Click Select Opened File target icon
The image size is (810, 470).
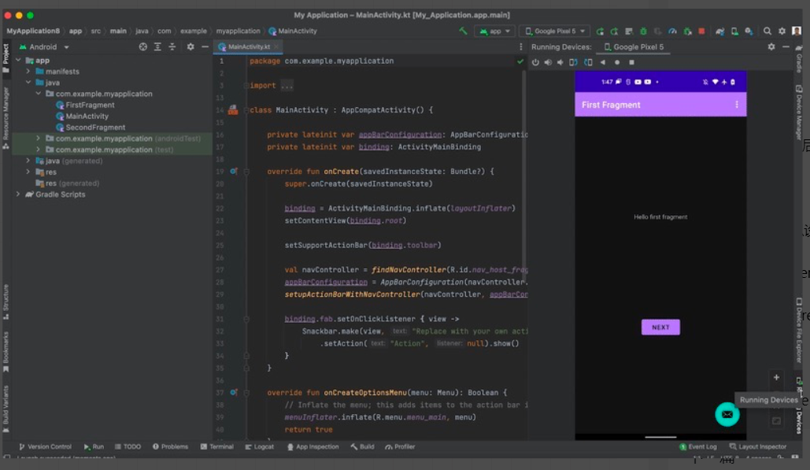[143, 47]
